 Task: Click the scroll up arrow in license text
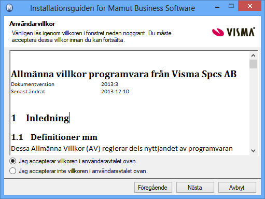pyautogui.click(x=253, y=55)
